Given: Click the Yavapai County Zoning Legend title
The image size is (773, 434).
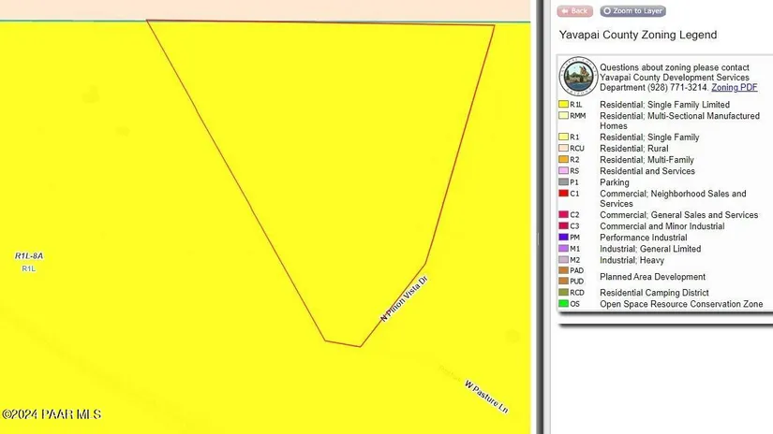Looking at the screenshot, I should (637, 35).
